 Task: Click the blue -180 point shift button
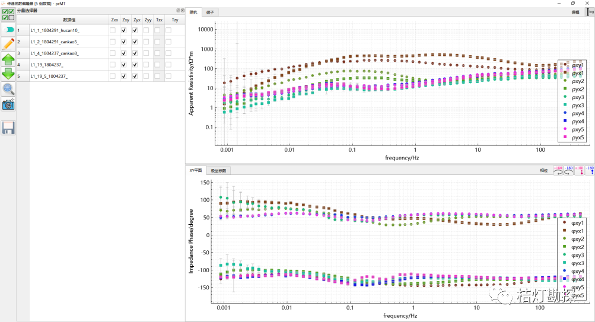tap(590, 170)
